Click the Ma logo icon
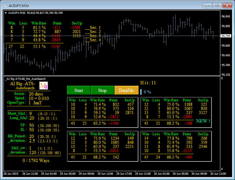 point(43,85)
